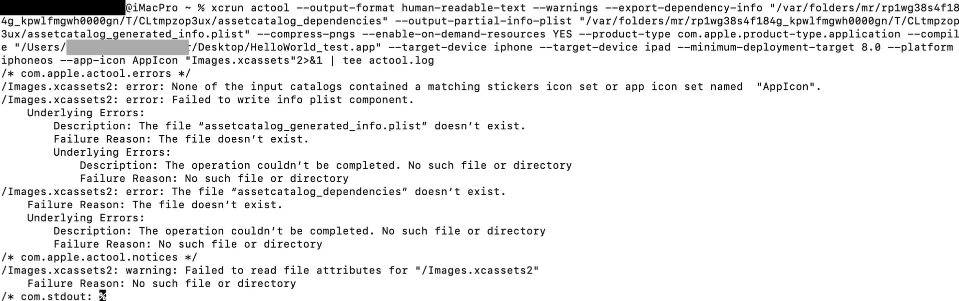
Task: Click the first 'Underlying Errors:' line
Action: [x=86, y=113]
